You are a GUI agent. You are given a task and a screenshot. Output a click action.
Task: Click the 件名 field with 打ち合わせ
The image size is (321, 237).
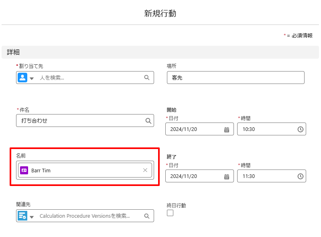[x=85, y=121]
